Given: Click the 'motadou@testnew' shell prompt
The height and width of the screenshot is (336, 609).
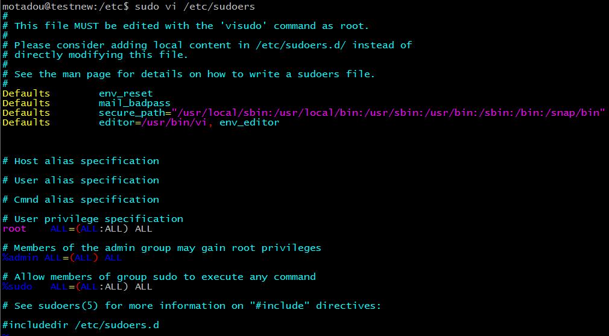Looking at the screenshot, I should tap(48, 7).
